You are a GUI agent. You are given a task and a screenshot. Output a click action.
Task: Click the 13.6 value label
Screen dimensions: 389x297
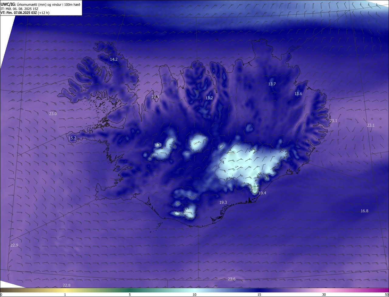[x=298, y=94]
